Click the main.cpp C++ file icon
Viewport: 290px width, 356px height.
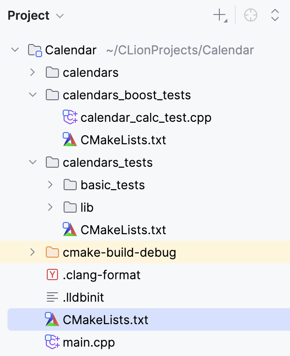click(51, 342)
